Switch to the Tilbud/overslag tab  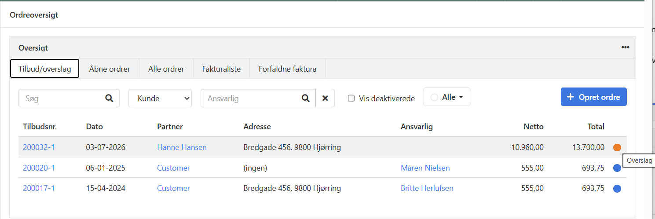click(44, 69)
